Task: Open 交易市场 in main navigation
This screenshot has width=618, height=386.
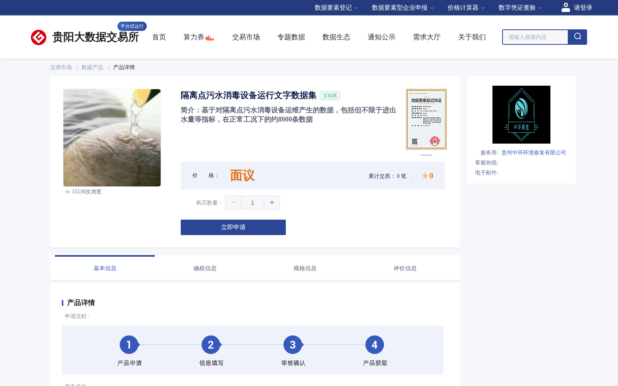Action: 246,37
